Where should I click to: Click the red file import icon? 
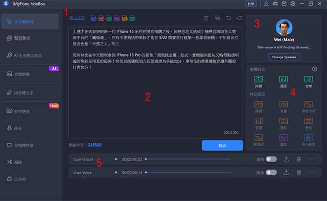coord(101,18)
